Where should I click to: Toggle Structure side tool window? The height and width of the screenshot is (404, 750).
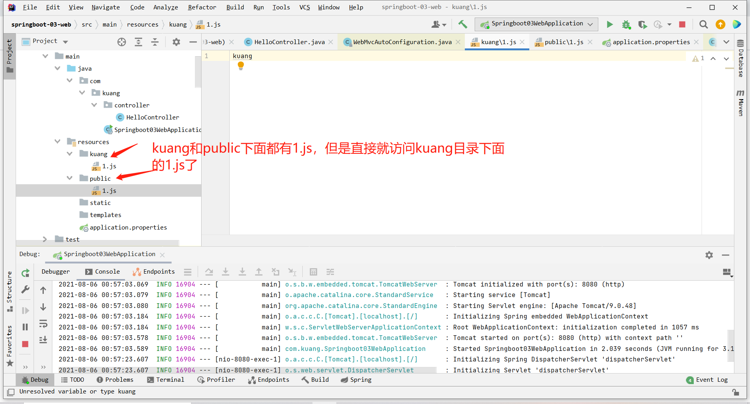pos(10,292)
